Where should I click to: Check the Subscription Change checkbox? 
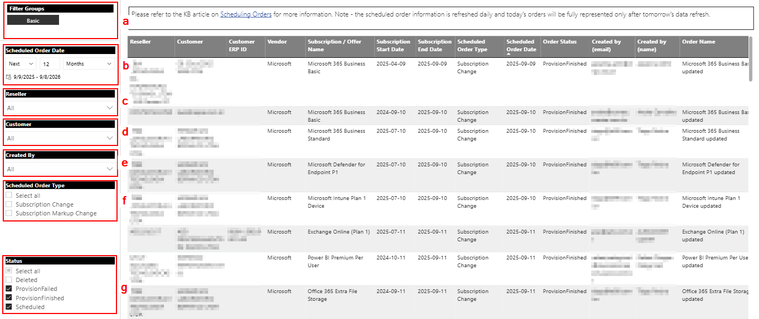(x=8, y=204)
